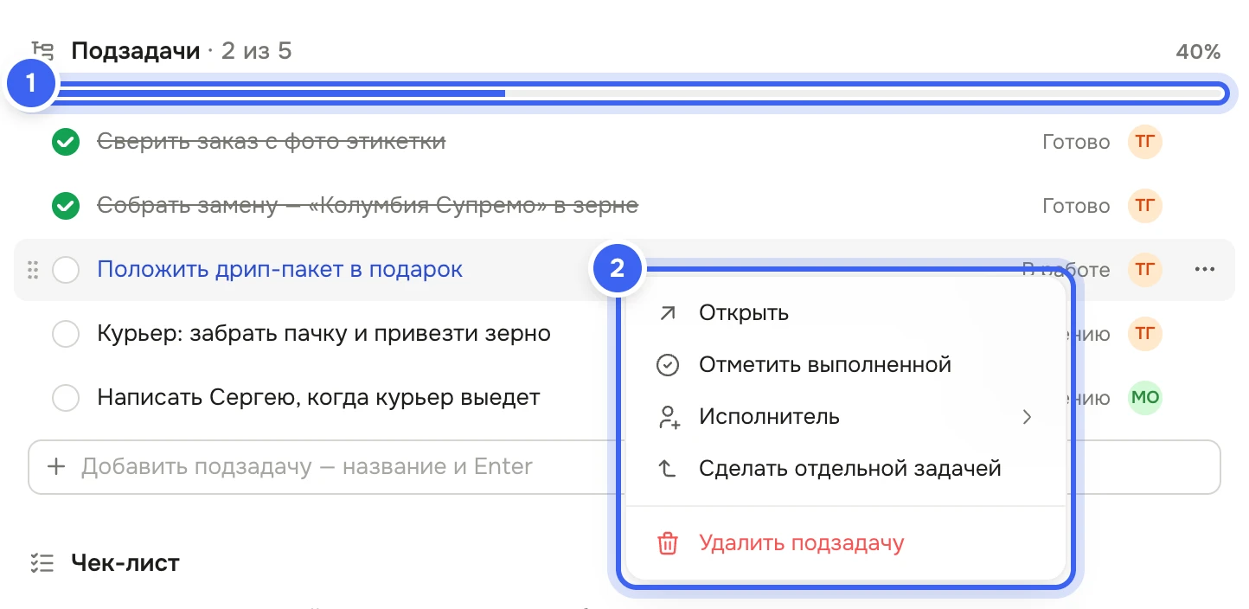Click the check-circle icon of Отметить выполненной
The image size is (1249, 609).
667,365
